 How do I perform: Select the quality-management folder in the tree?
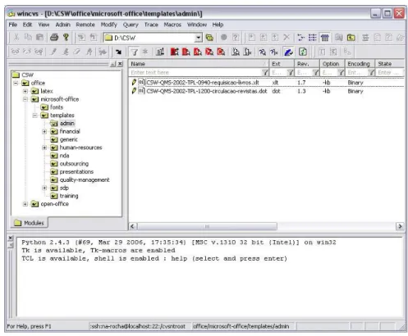[85, 179]
